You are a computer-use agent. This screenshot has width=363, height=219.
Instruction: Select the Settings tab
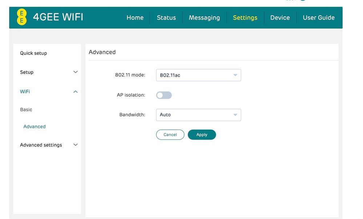(x=245, y=17)
